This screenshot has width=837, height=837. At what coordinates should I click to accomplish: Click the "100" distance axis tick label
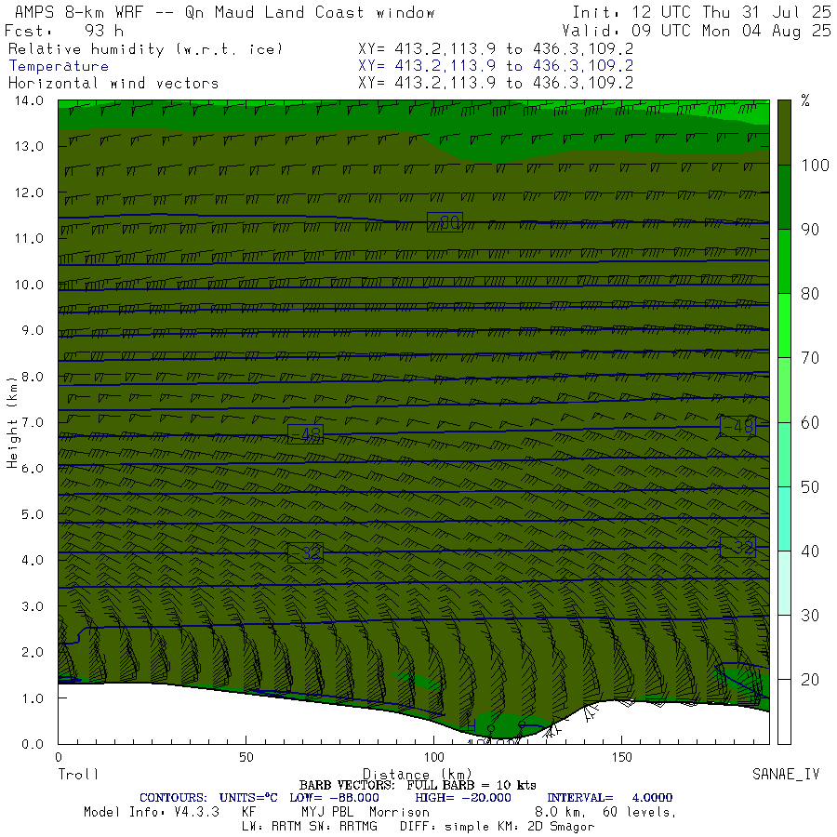click(x=434, y=757)
